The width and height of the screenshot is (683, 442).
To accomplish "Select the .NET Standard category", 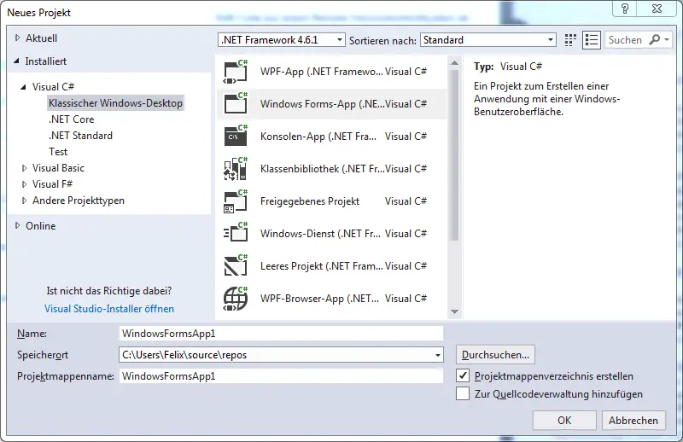I will [x=80, y=136].
